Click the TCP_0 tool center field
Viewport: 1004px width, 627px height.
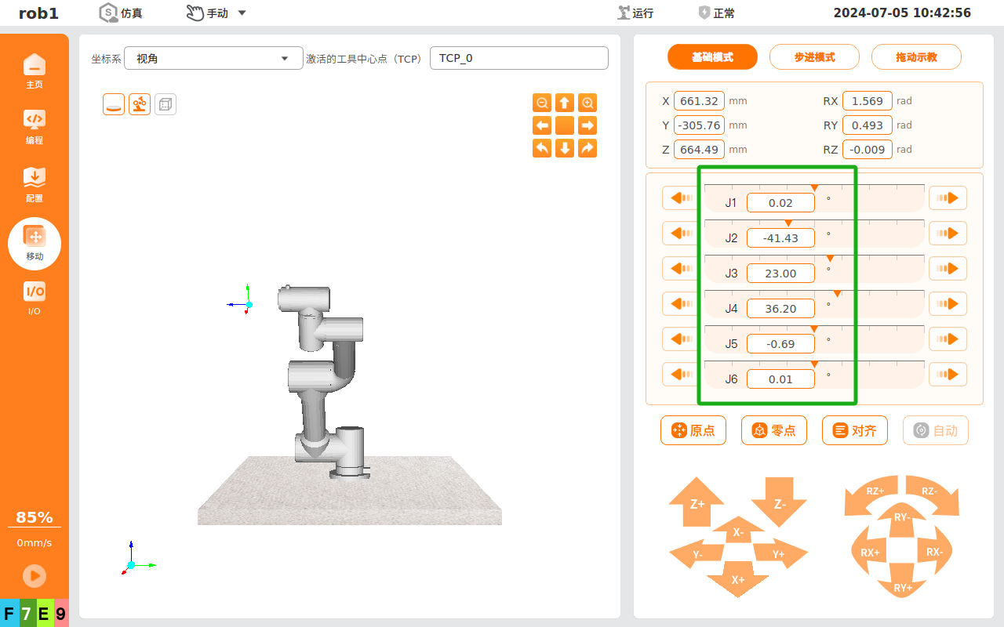click(519, 59)
